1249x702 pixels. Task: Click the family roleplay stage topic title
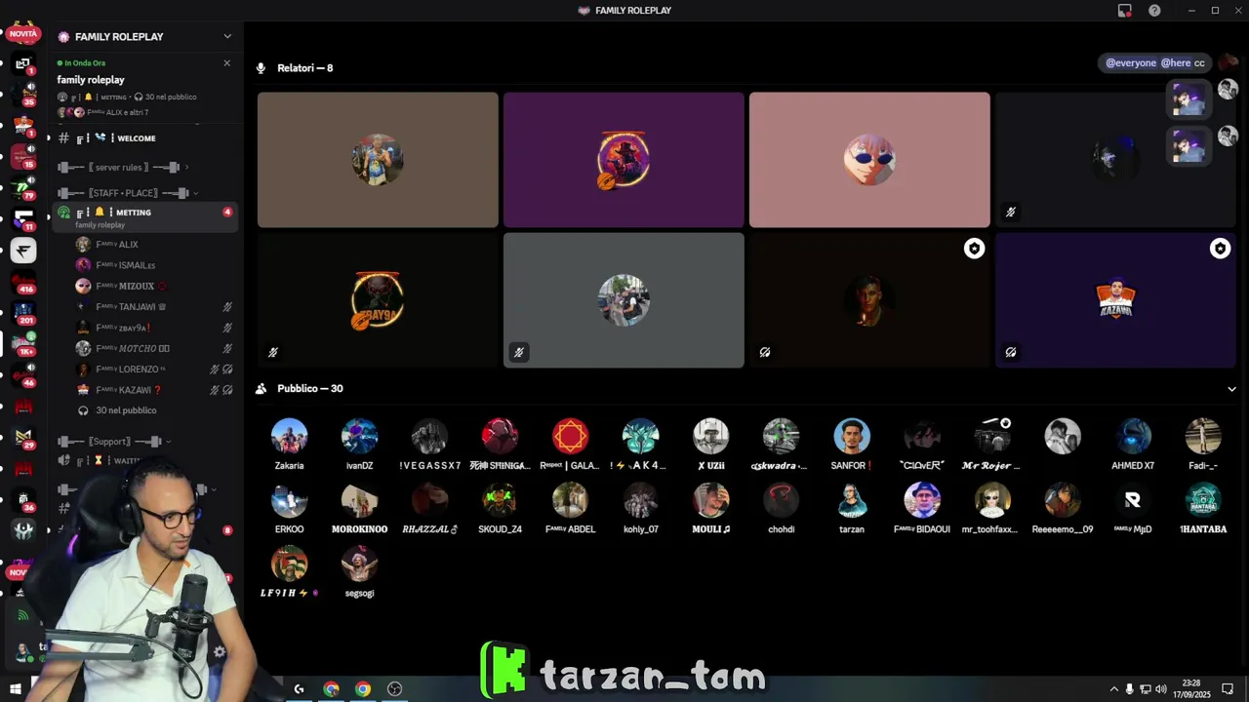pos(91,80)
